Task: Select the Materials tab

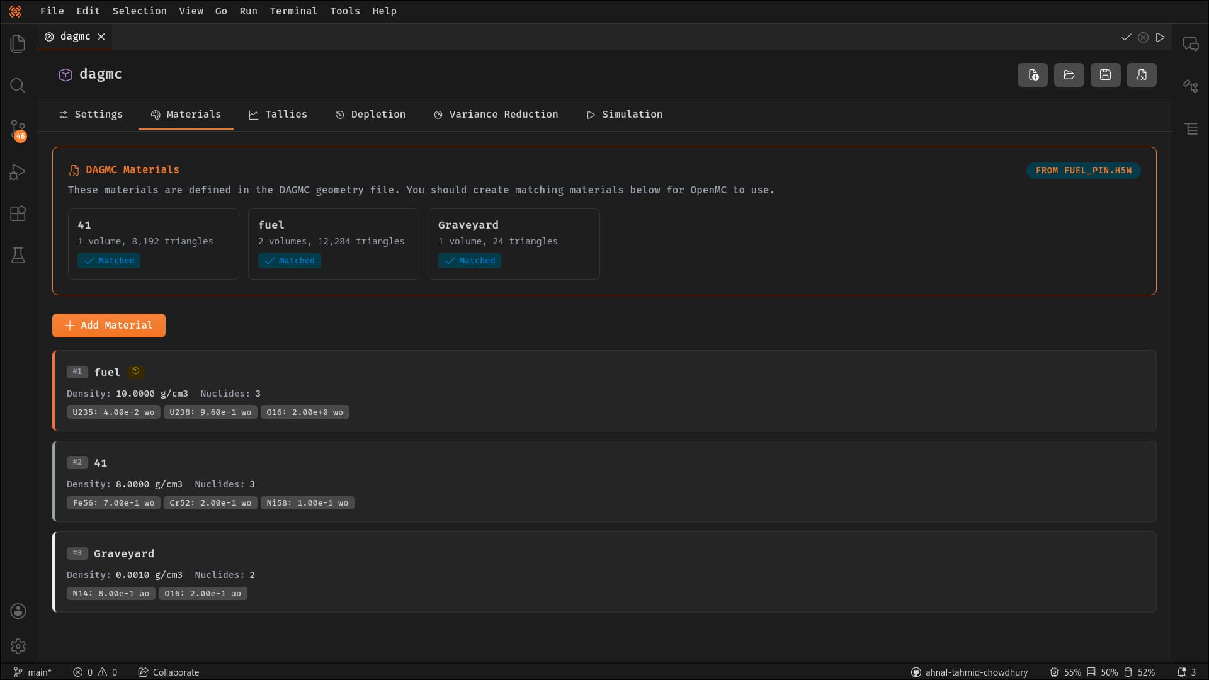Action: pyautogui.click(x=186, y=115)
